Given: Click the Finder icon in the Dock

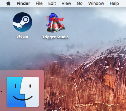Looking at the screenshot, I should coord(23,92).
